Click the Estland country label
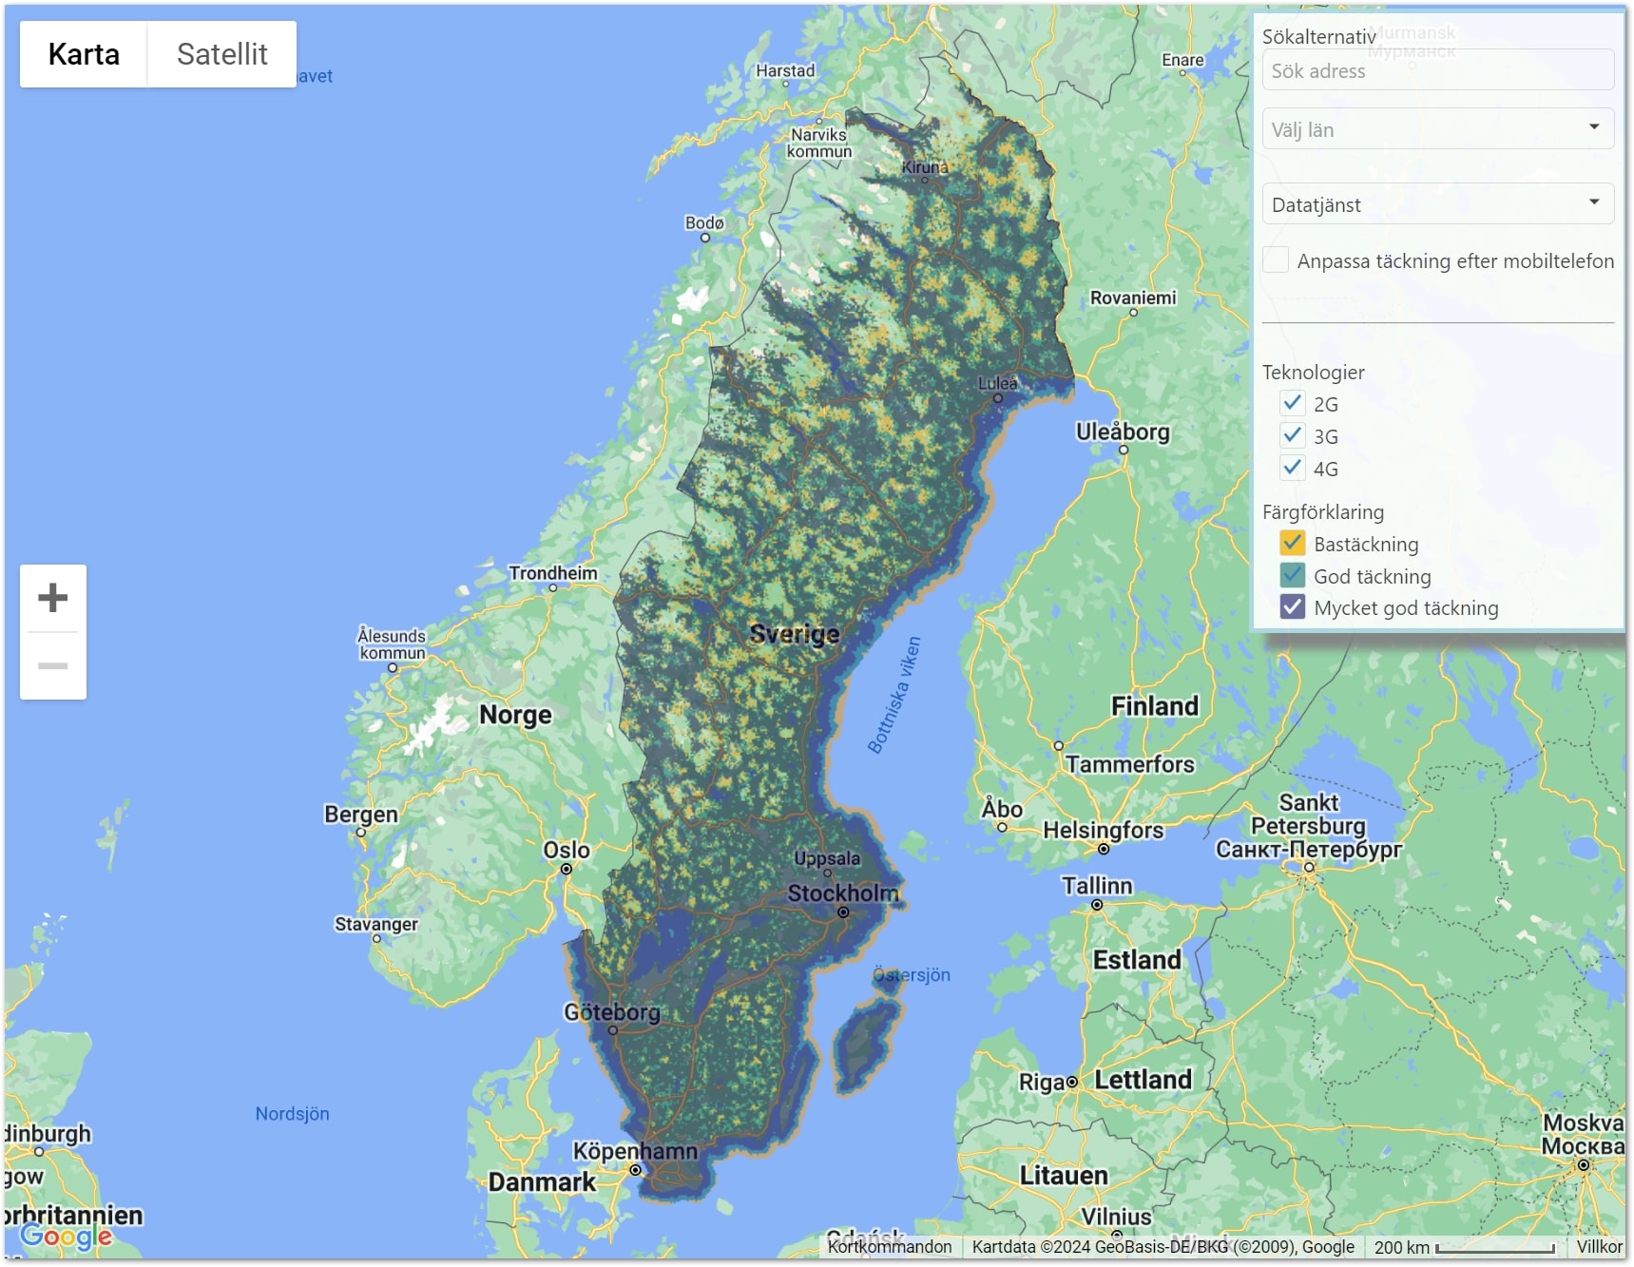Screen dimensions: 1634x1267 pyautogui.click(x=1137, y=960)
